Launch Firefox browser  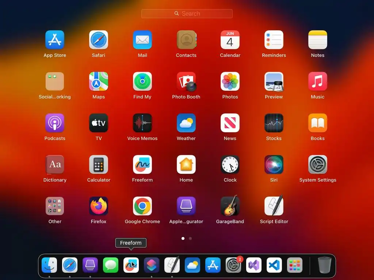pyautogui.click(x=99, y=206)
